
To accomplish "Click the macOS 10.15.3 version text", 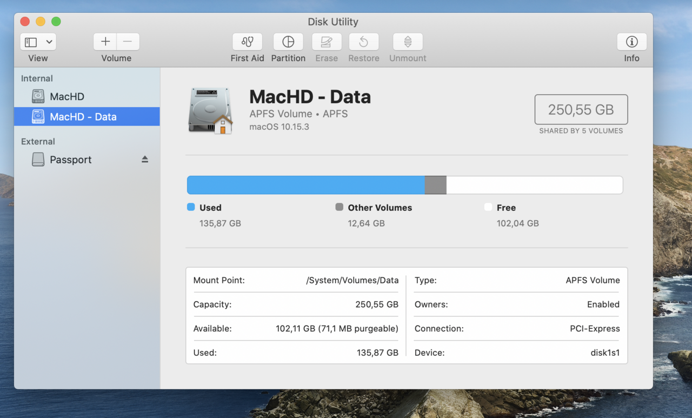I will coord(279,127).
